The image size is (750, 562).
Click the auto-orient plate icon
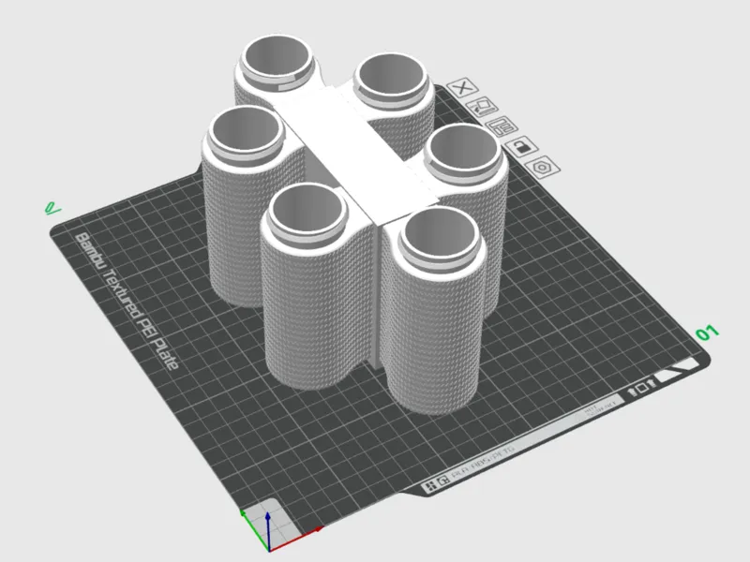[482, 107]
